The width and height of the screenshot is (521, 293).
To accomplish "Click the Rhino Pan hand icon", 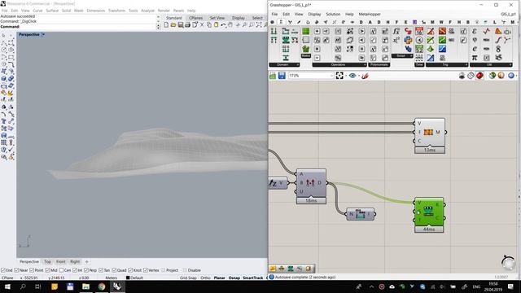I will tap(230, 25).
